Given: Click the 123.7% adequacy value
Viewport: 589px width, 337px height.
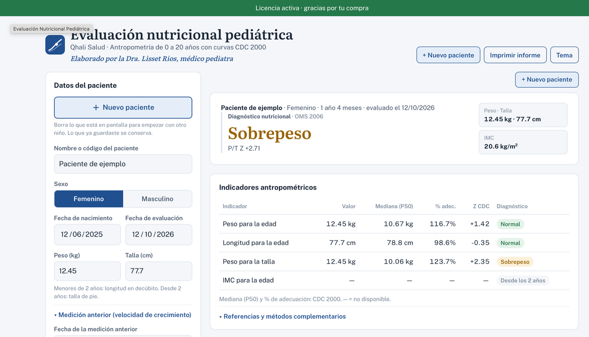Looking at the screenshot, I should [442, 262].
